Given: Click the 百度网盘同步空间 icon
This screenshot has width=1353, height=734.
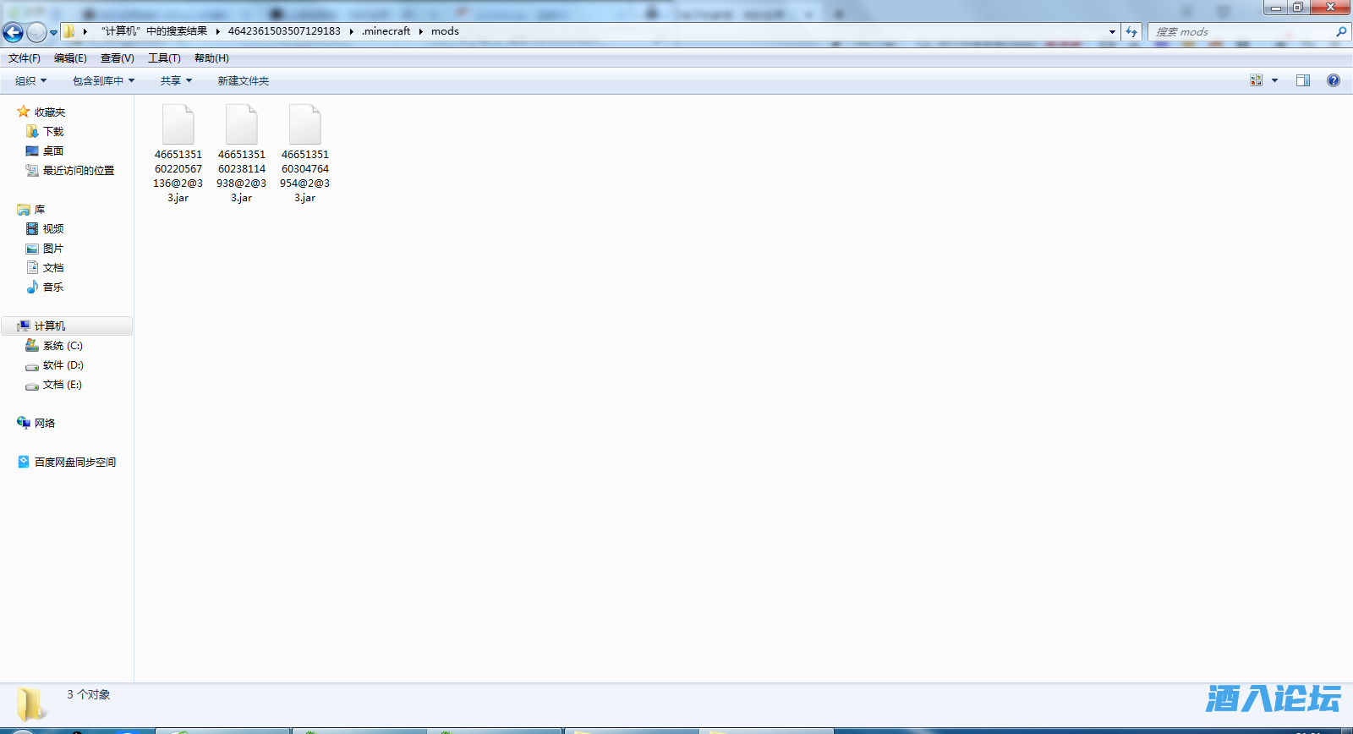Looking at the screenshot, I should 24,462.
